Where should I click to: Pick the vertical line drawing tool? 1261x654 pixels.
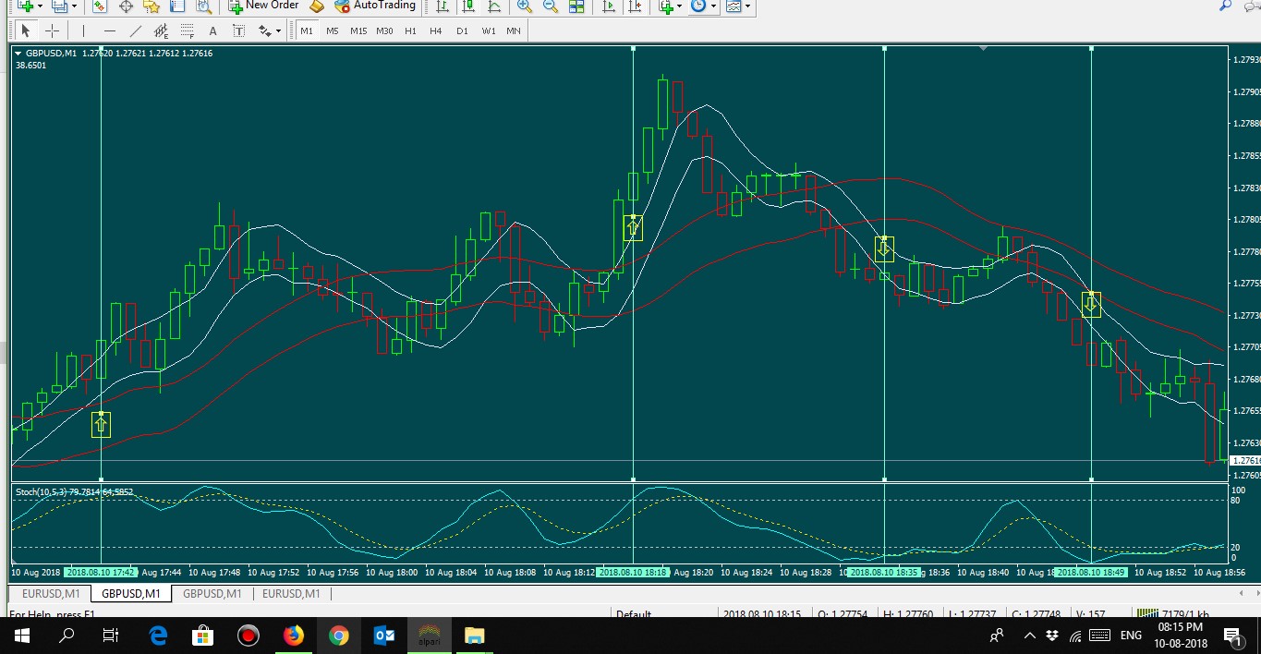pos(83,30)
